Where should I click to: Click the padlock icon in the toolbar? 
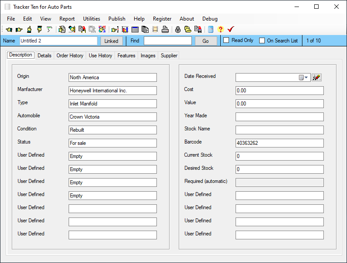(x=178, y=30)
